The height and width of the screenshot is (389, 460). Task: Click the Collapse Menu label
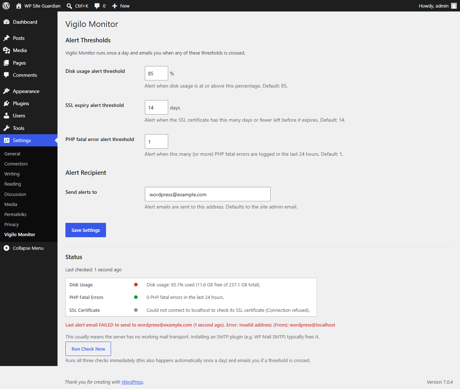[x=28, y=248]
